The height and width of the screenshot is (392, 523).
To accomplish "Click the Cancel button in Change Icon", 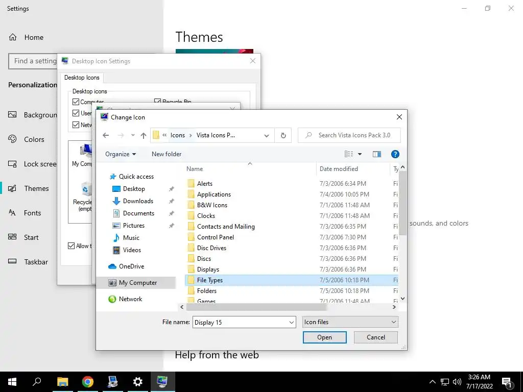I will [375, 337].
